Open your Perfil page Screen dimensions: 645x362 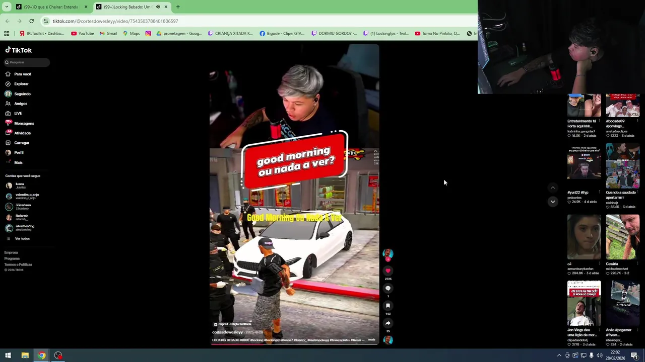pyautogui.click(x=15, y=152)
